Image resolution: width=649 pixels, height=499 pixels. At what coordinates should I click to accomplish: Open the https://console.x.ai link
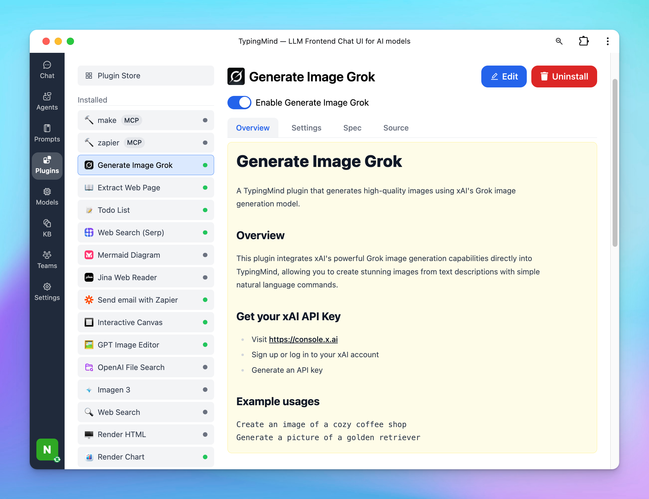click(x=303, y=339)
